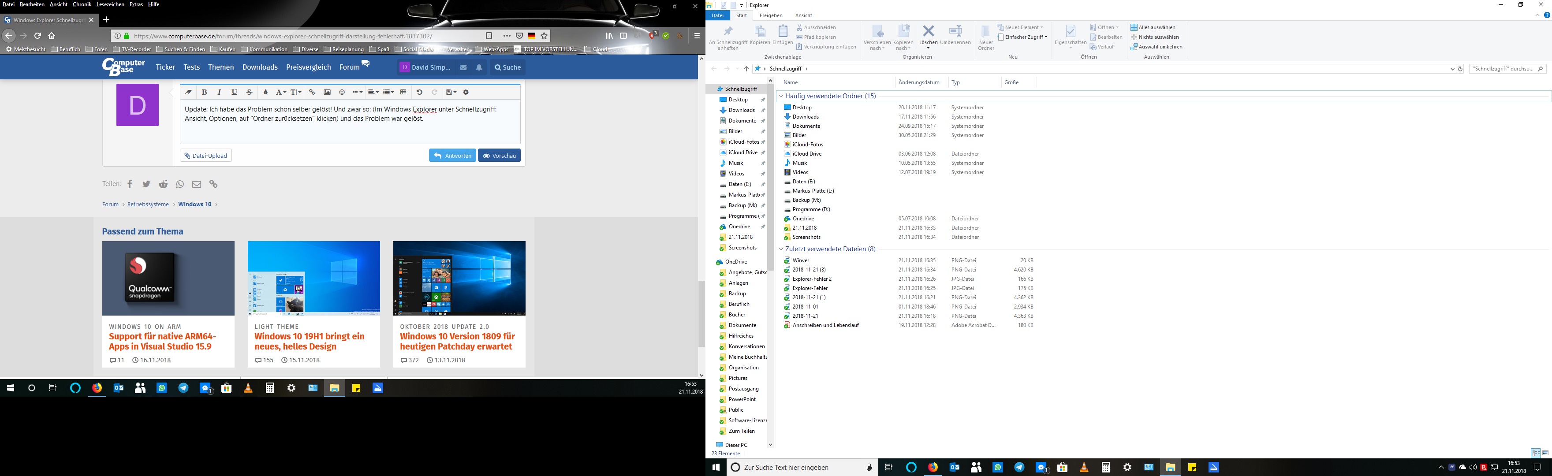This screenshot has height=476, width=1552.
Task: Toggle italic text formatting
Action: point(219,92)
